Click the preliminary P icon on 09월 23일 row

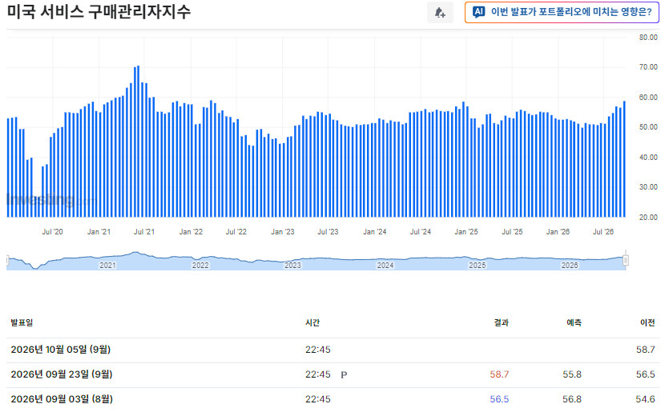pyautogui.click(x=344, y=374)
